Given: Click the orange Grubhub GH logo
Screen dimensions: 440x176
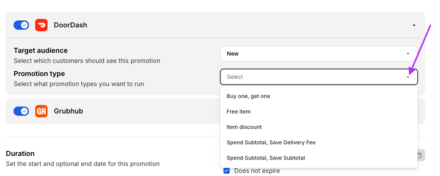Looking at the screenshot, I should pos(41,111).
